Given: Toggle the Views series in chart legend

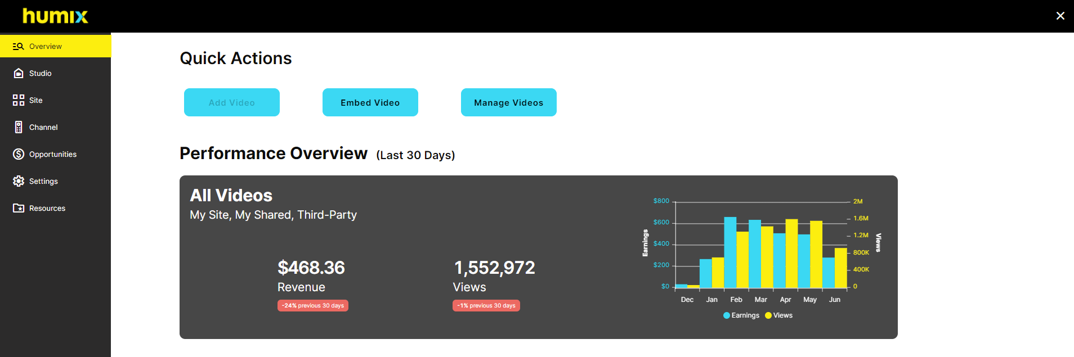Looking at the screenshot, I should point(778,315).
